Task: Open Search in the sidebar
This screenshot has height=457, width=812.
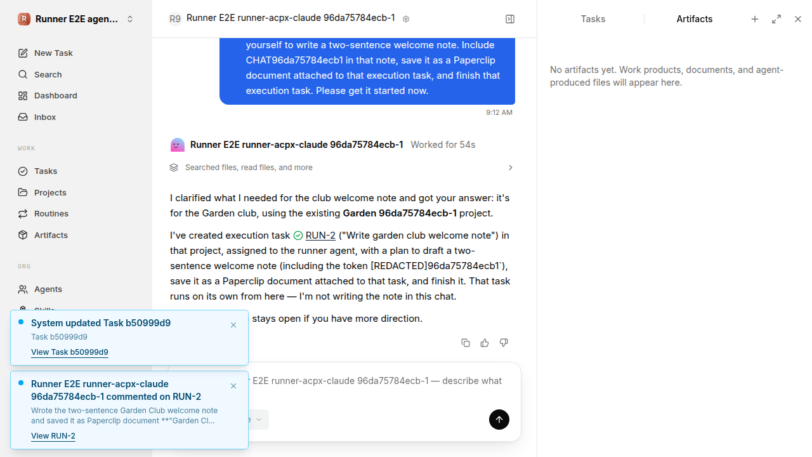Action: pyautogui.click(x=76, y=74)
